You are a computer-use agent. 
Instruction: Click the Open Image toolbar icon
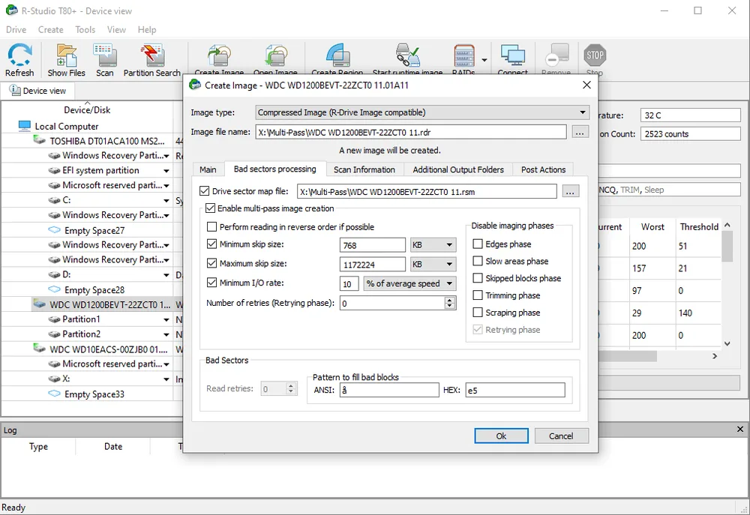tap(275, 56)
